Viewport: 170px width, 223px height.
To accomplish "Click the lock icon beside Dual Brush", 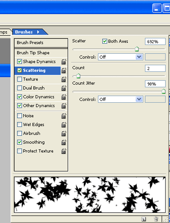I will pyautogui.click(x=64, y=88).
